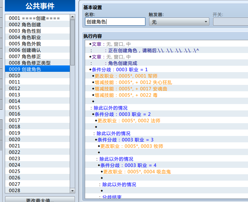Select empty common event 0010
248x202 pixels.
(37, 76)
